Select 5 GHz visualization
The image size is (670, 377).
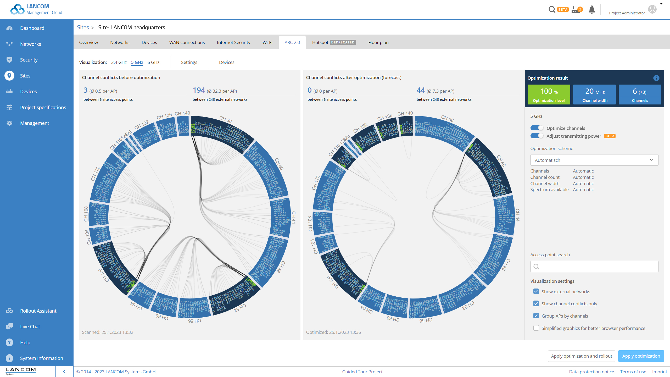click(x=137, y=62)
